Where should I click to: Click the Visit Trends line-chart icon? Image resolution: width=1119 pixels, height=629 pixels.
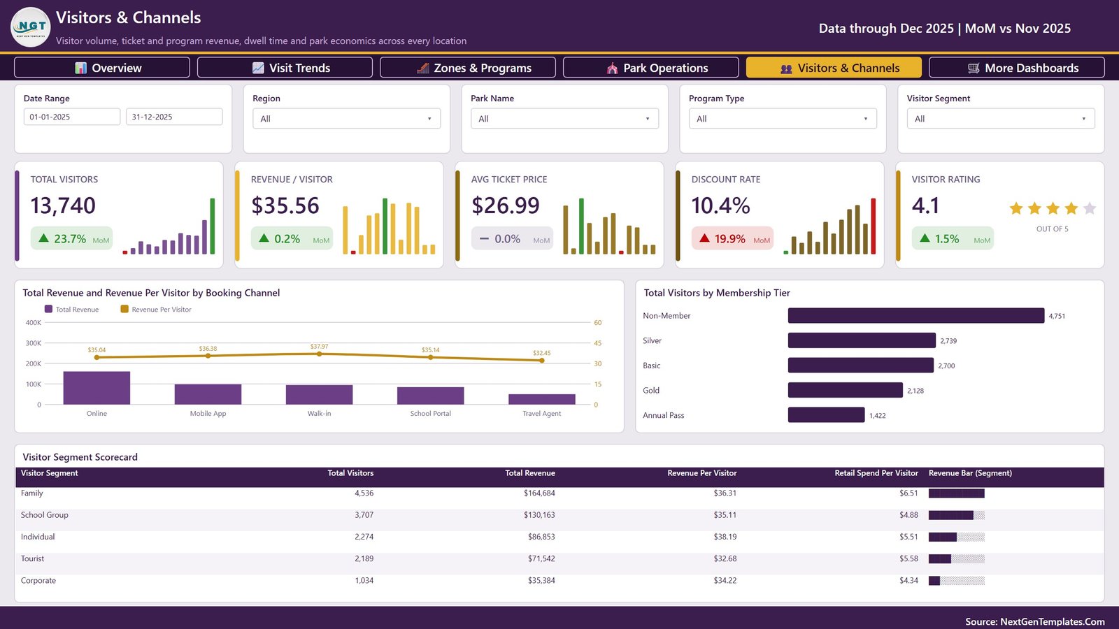tap(258, 68)
